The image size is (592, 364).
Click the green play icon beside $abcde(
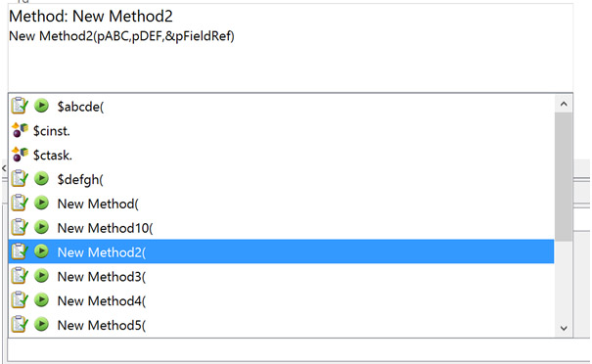41,106
